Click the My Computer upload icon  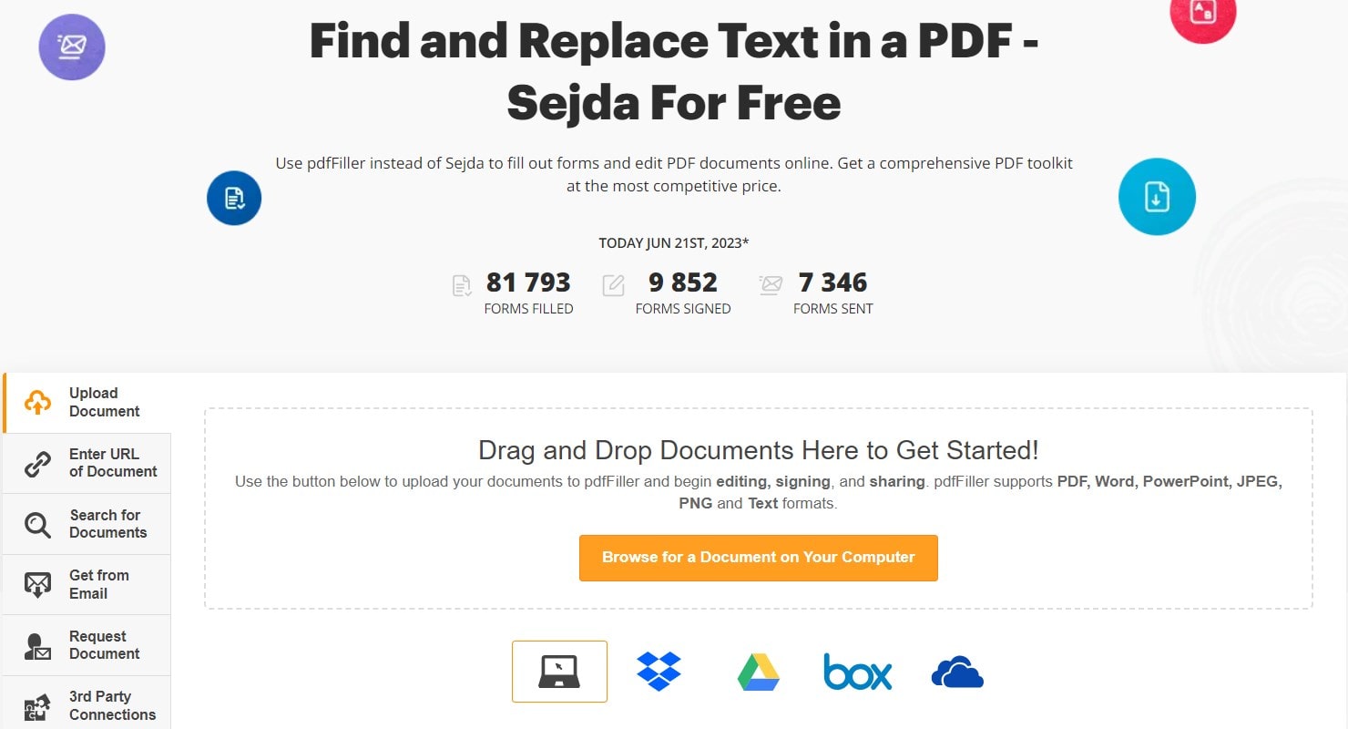tap(559, 671)
